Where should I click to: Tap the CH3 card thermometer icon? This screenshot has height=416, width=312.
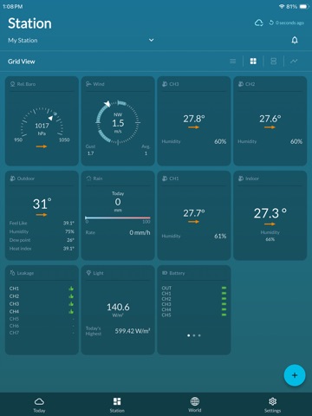[165, 84]
